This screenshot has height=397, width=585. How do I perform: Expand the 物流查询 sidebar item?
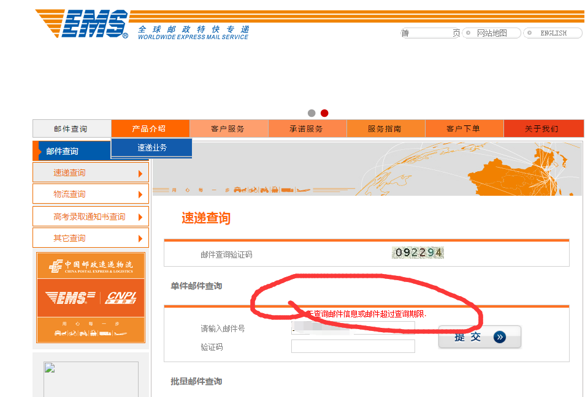click(90, 194)
